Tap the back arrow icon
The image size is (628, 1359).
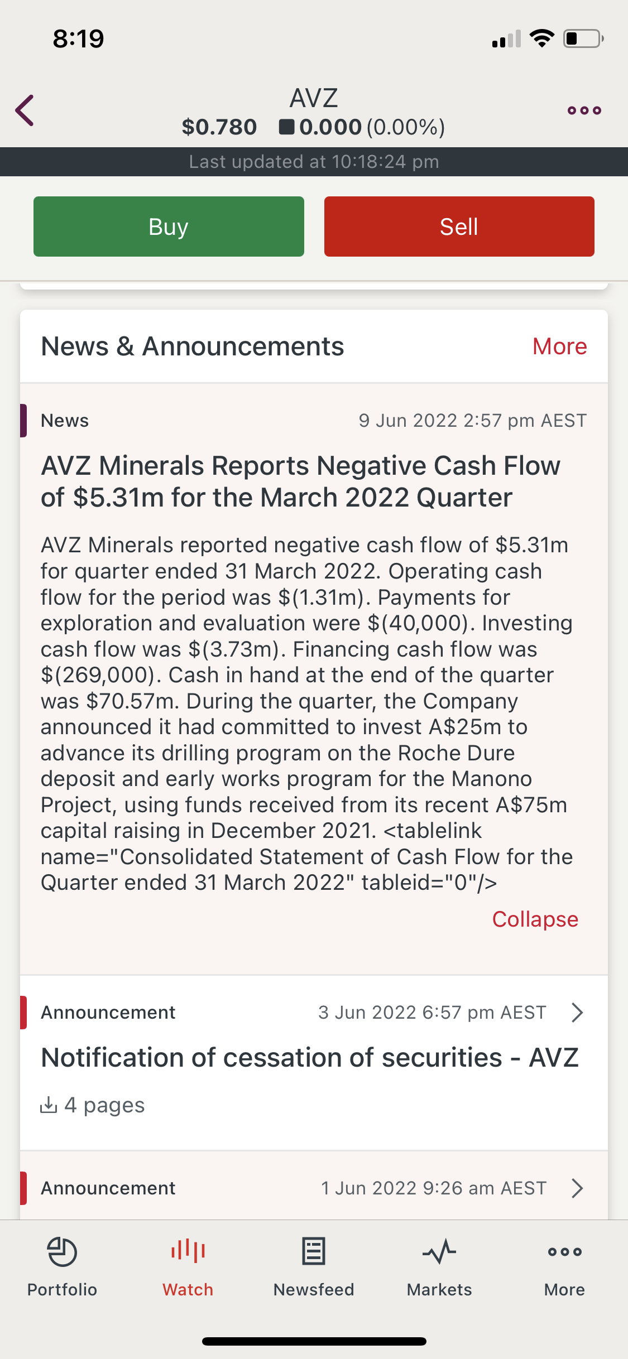25,110
